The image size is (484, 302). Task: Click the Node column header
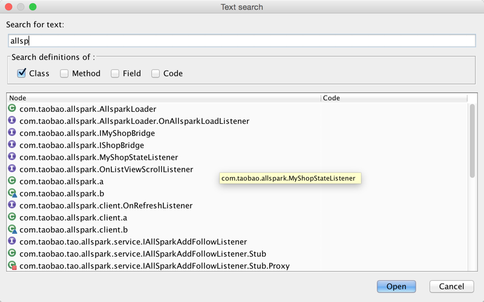[x=163, y=98]
